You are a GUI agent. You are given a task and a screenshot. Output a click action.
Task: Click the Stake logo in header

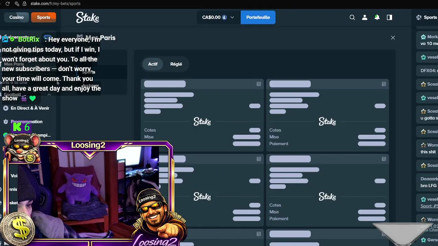coord(88,17)
